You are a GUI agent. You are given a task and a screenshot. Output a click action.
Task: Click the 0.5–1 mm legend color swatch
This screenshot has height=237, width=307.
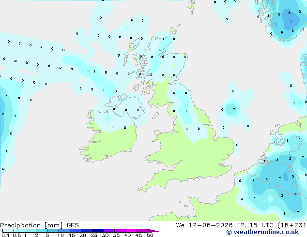click(x=19, y=231)
